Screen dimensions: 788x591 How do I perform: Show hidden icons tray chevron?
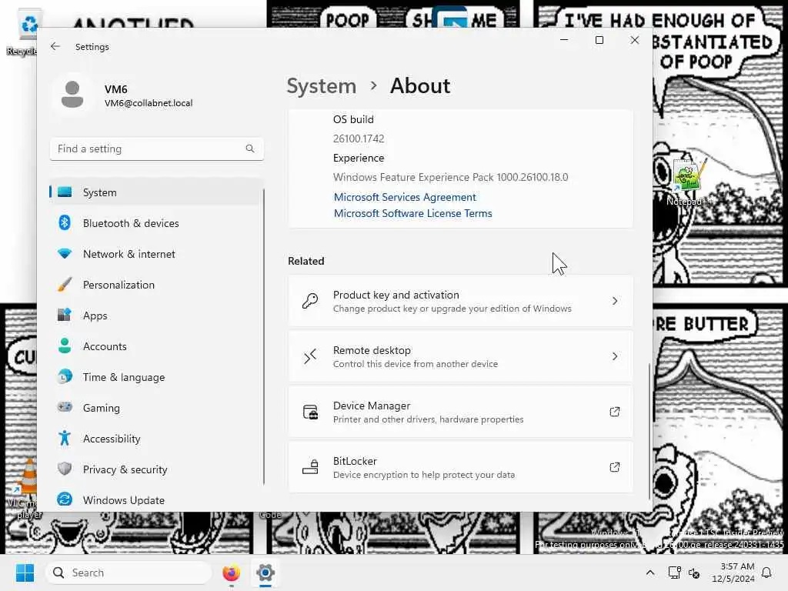[649, 573]
